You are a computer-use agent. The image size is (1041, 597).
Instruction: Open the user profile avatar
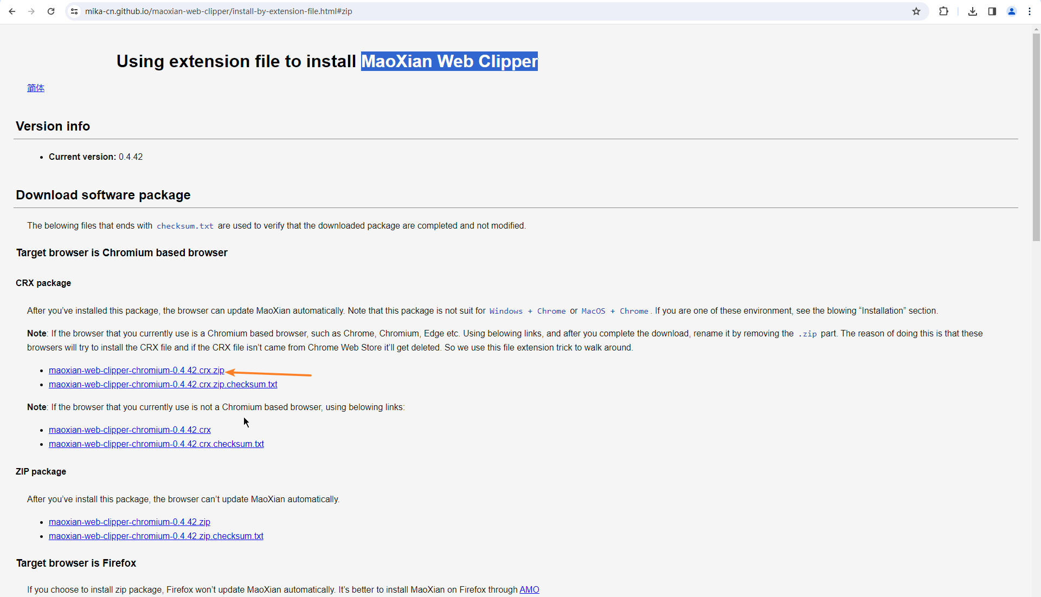coord(1012,11)
